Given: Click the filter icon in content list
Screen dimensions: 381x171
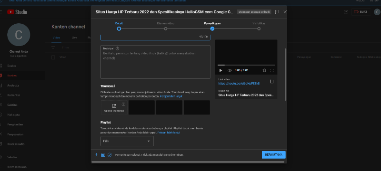Looking at the screenshot, I should click(x=53, y=47).
